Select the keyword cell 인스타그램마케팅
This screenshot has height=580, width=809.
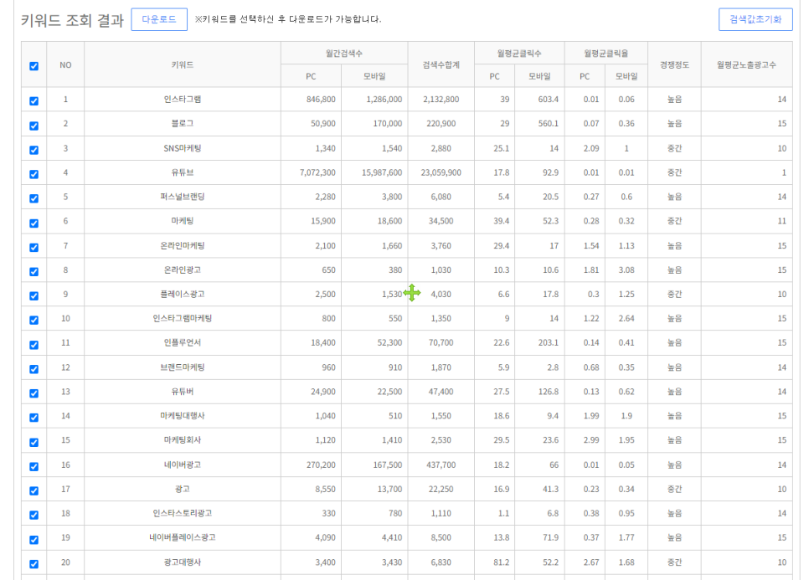click(x=183, y=319)
